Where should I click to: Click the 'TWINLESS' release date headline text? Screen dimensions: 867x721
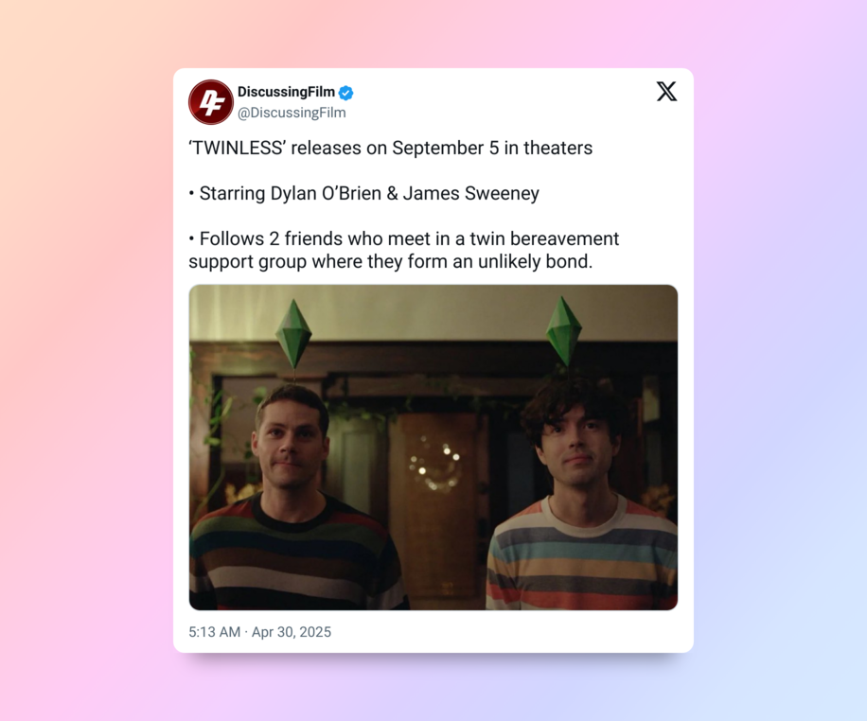pyautogui.click(x=390, y=149)
